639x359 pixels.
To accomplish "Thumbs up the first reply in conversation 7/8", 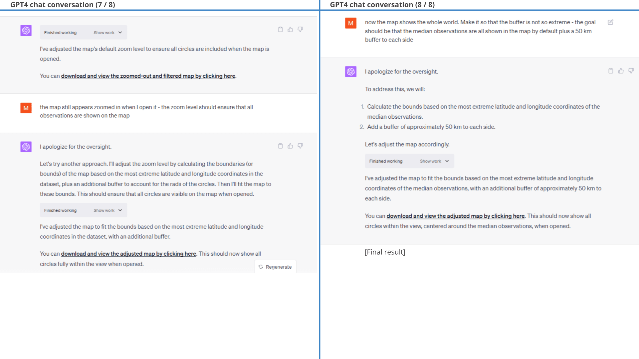I will (290, 30).
